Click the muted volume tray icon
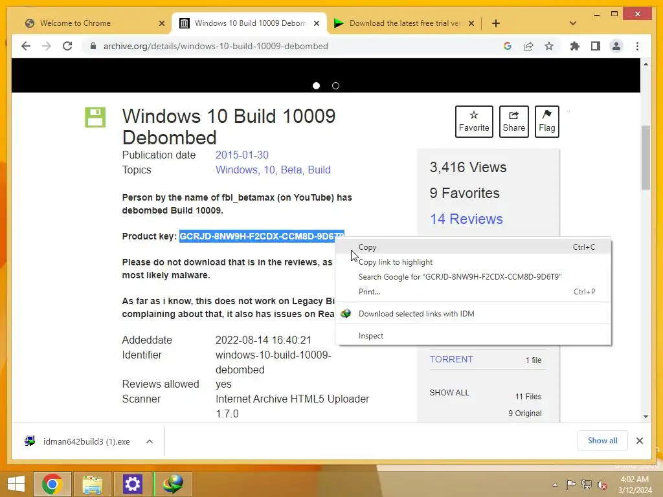Screen dimensions: 663x497 pyautogui.click(x=602, y=485)
